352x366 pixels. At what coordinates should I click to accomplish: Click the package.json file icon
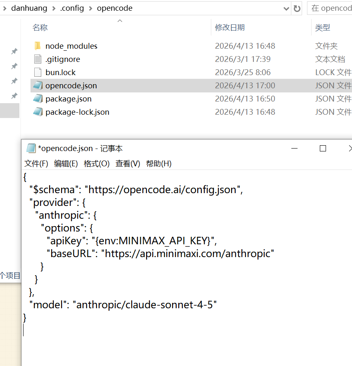(x=38, y=99)
